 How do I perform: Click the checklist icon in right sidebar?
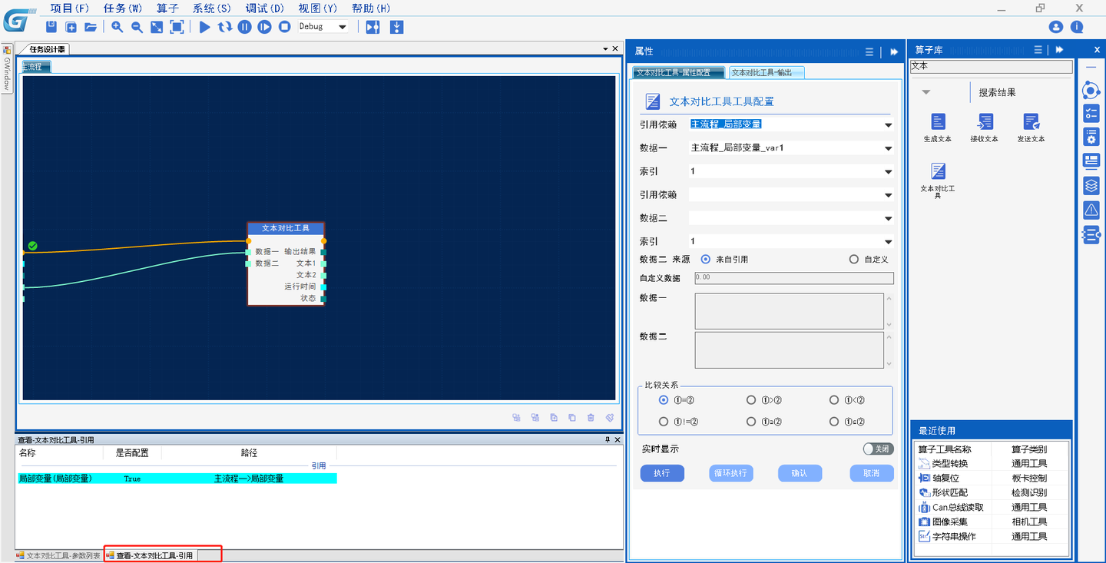(1091, 114)
